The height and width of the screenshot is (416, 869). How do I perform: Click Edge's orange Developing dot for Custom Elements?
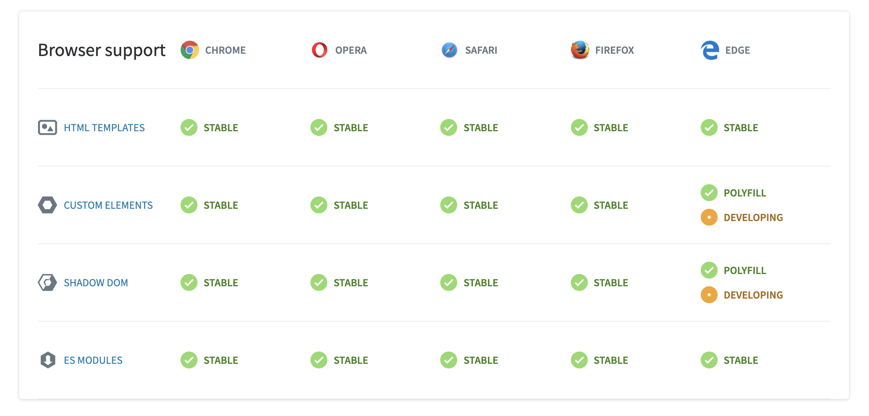pyautogui.click(x=709, y=217)
